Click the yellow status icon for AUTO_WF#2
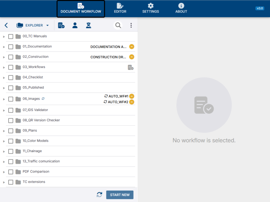This screenshot has height=202, width=270. pyautogui.click(x=132, y=102)
